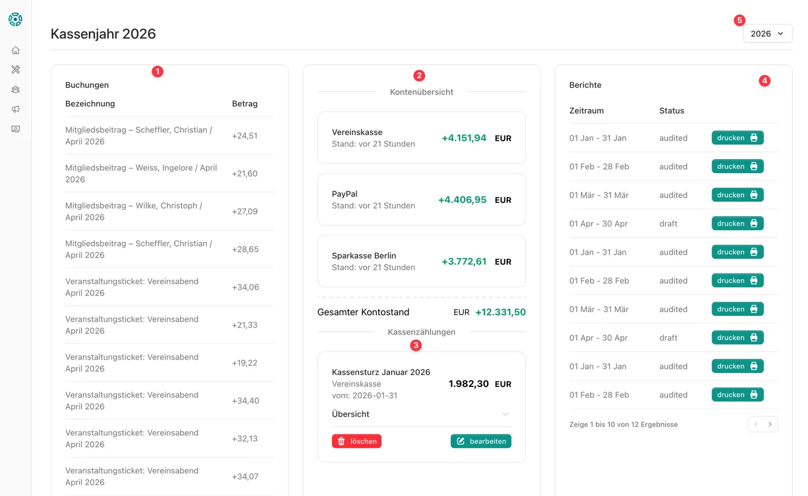The width and height of the screenshot is (808, 496).
Task: Click bearbeiten for Kassensturz Januar 2026
Action: (480, 441)
